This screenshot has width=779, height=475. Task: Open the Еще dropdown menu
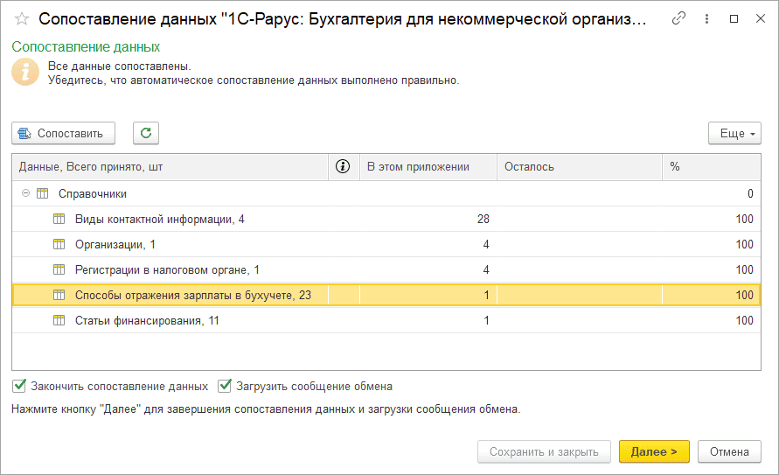point(734,133)
